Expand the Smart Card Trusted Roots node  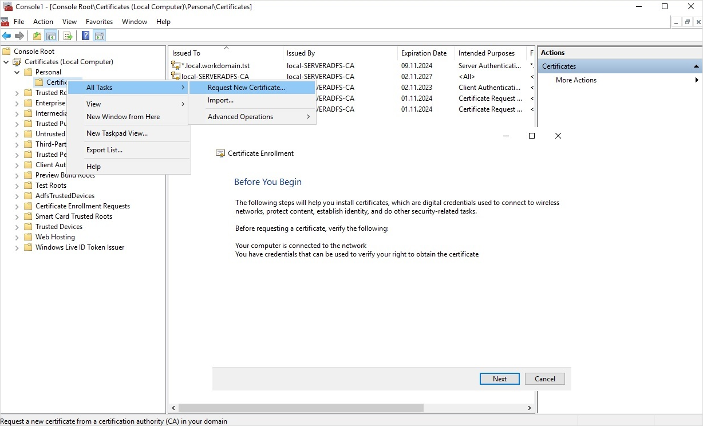coord(17,216)
